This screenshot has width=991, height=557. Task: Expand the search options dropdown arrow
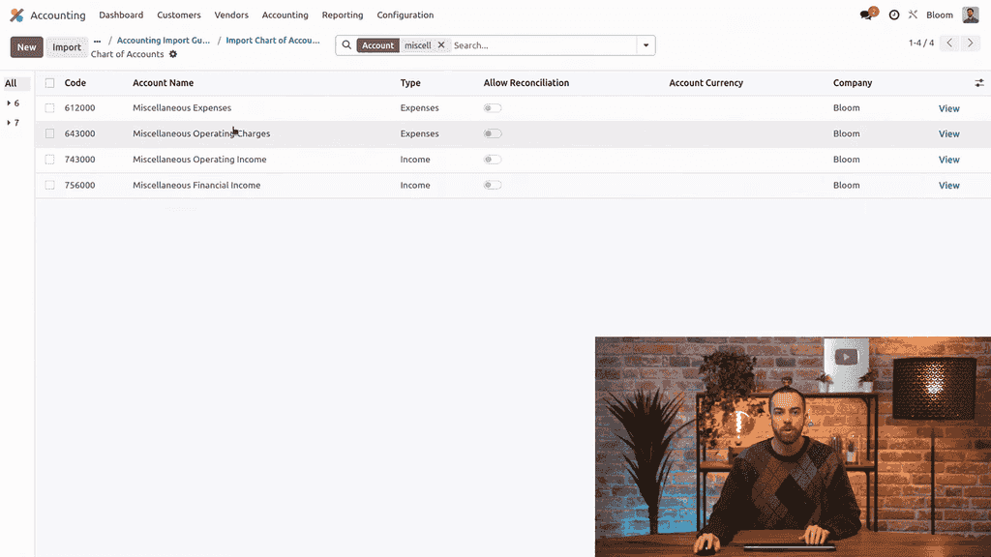[x=646, y=45]
